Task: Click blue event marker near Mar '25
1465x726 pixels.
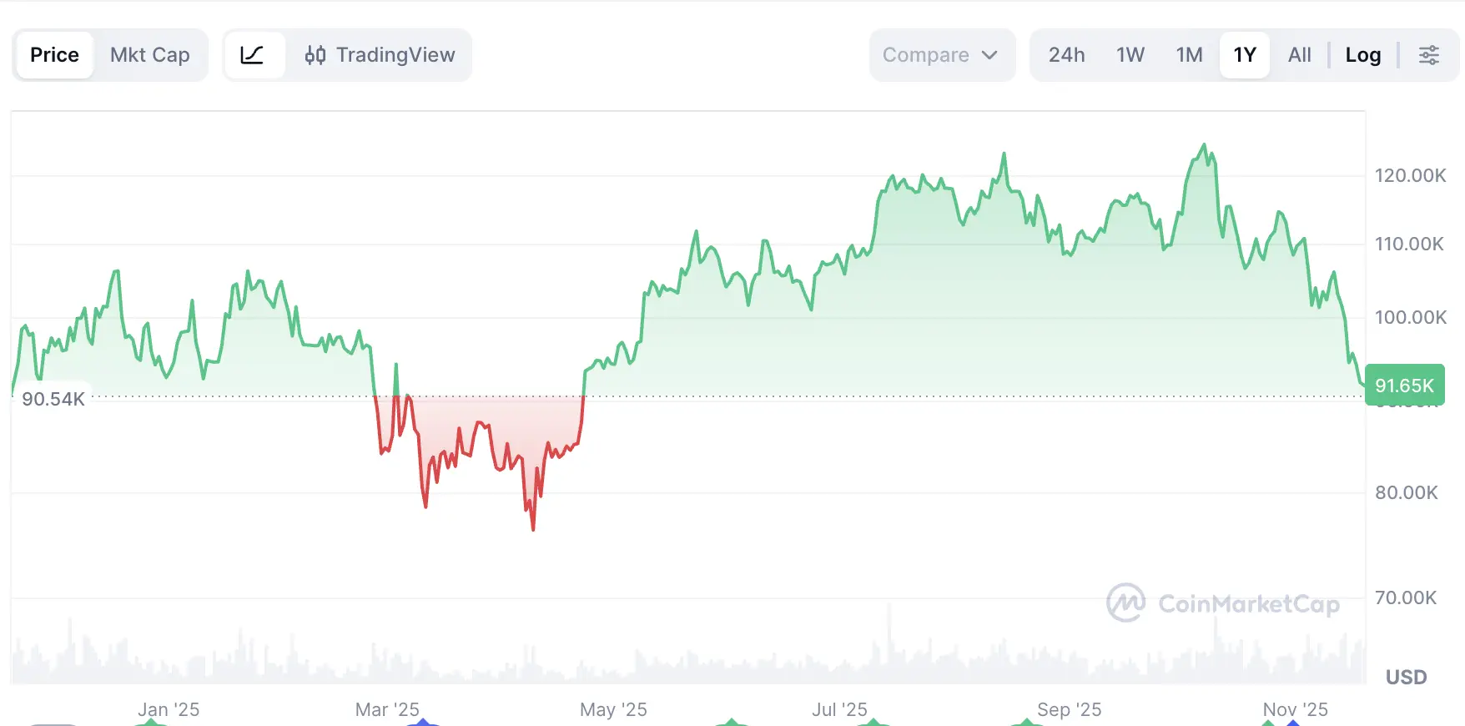Action: [422, 722]
